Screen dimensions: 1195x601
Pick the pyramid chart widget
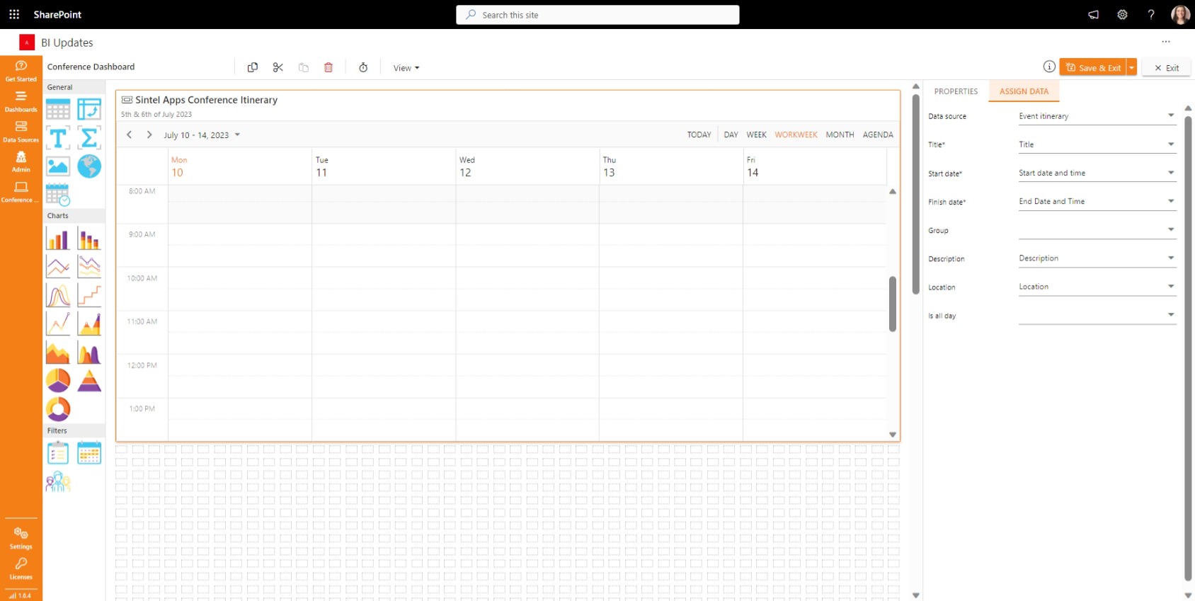point(89,380)
